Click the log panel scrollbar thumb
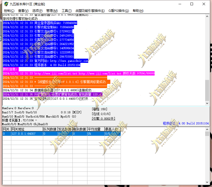Viewport: 212px width, 187px height. pos(207,90)
